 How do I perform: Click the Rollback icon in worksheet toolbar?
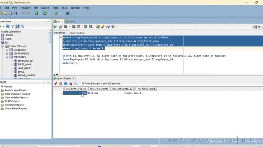[91, 27]
